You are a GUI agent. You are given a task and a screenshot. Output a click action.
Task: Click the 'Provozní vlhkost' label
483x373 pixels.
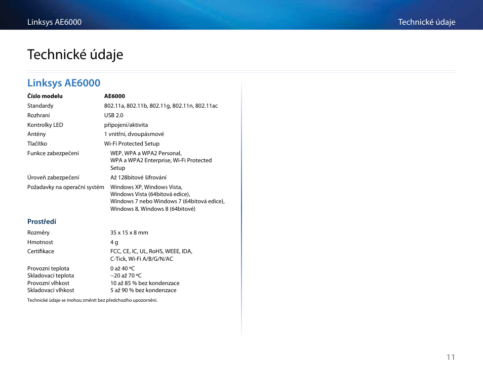pyautogui.click(x=49, y=283)
